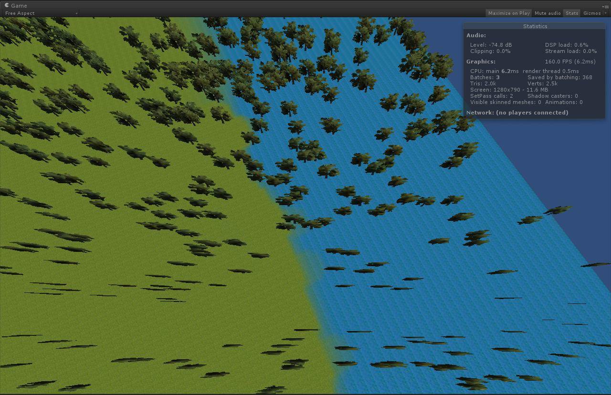This screenshot has width=611, height=395.
Task: Enable Mute audio
Action: pyautogui.click(x=547, y=13)
